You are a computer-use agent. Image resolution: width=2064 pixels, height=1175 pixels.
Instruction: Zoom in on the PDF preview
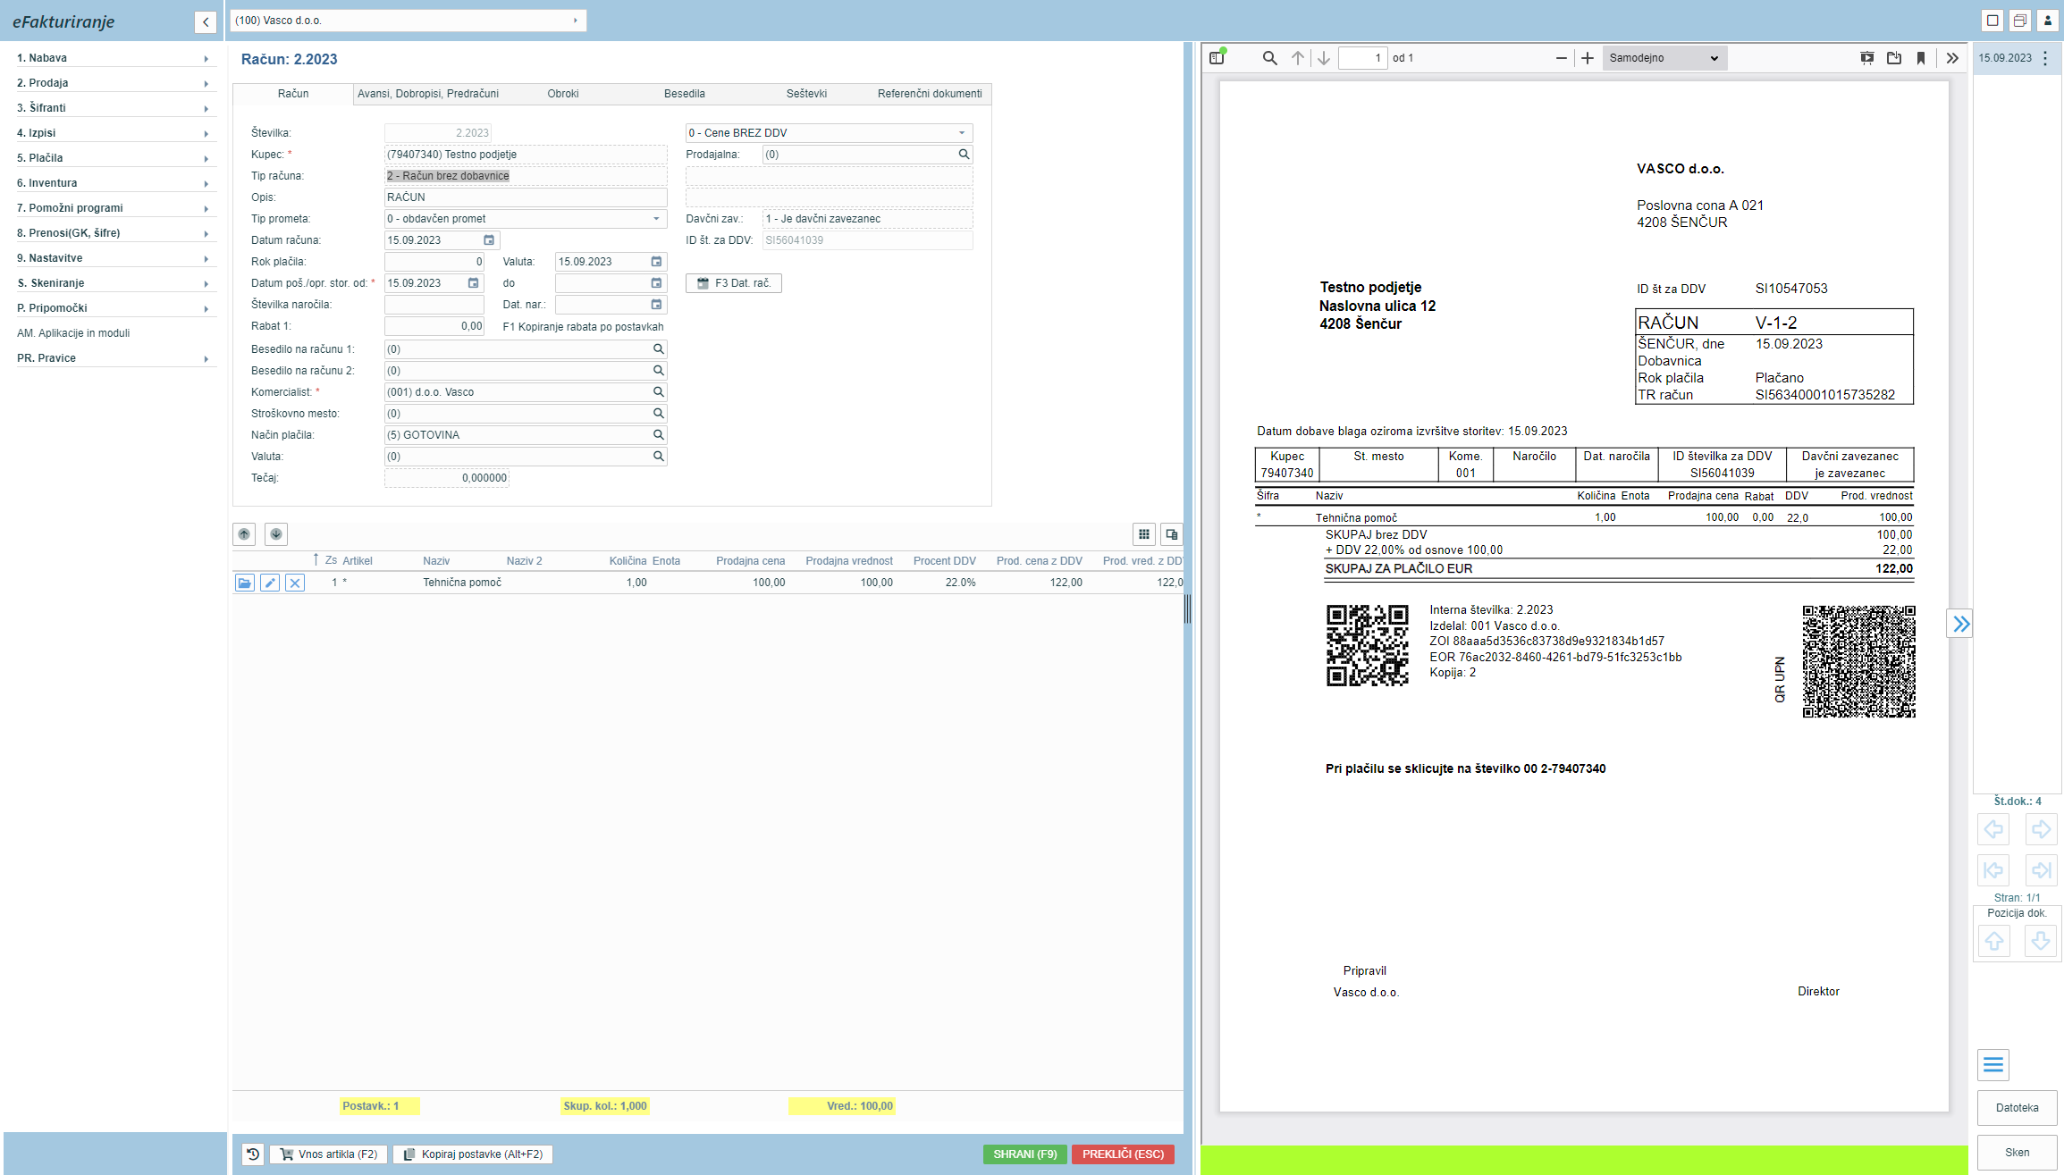pos(1588,58)
